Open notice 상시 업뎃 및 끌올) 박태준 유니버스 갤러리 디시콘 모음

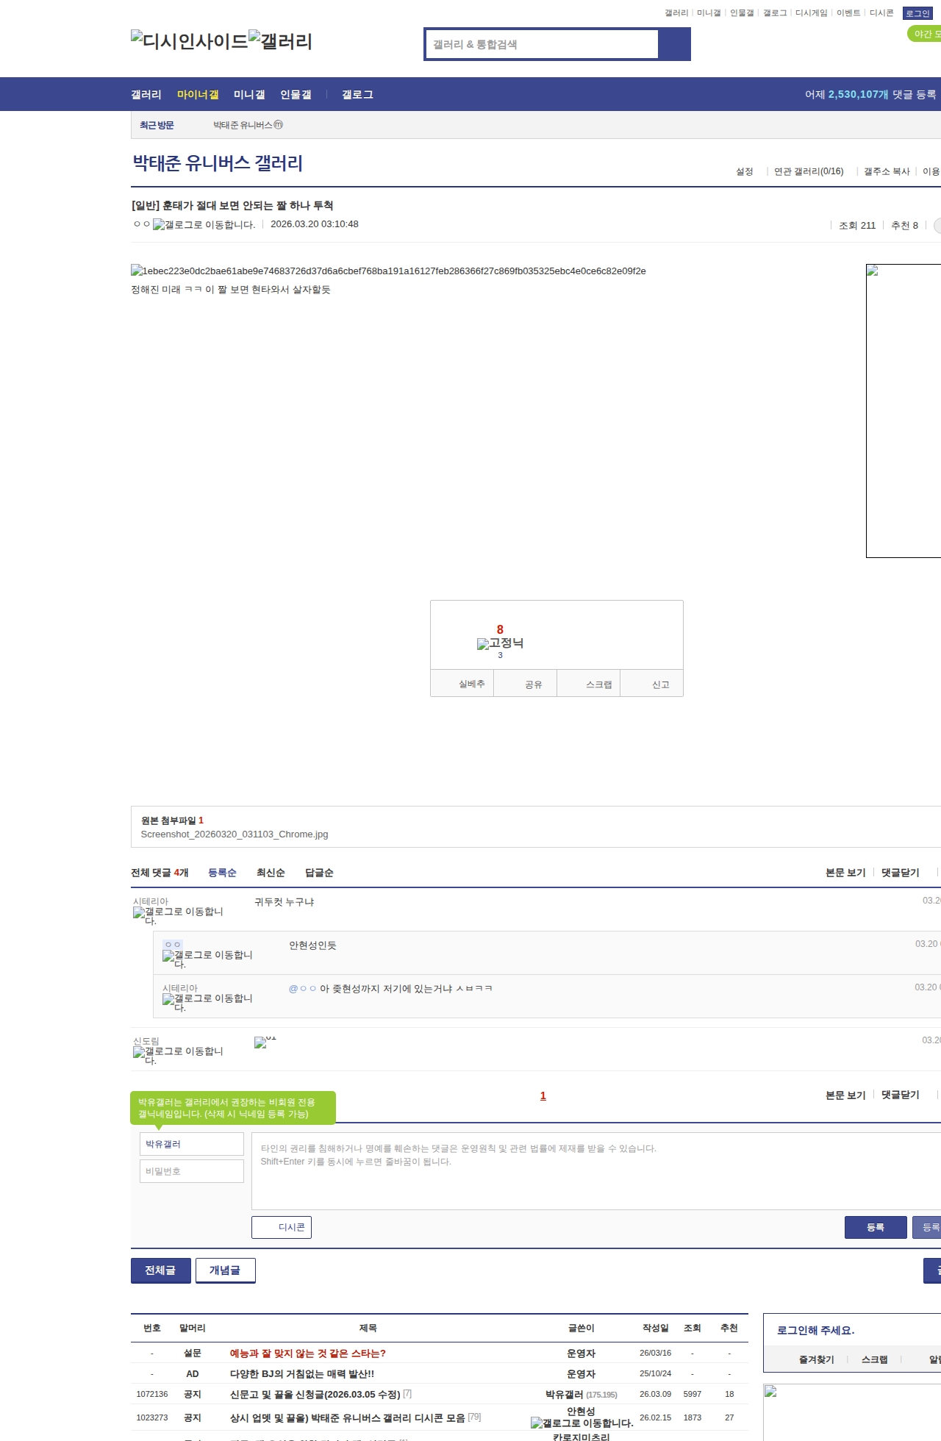tap(348, 1417)
